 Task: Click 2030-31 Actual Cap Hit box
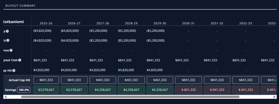coord(189,80)
